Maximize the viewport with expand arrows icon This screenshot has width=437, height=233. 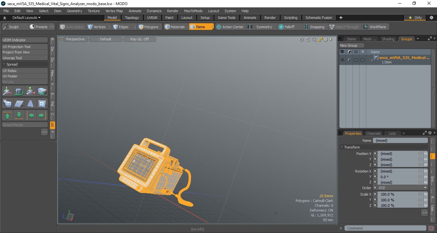coord(320,39)
